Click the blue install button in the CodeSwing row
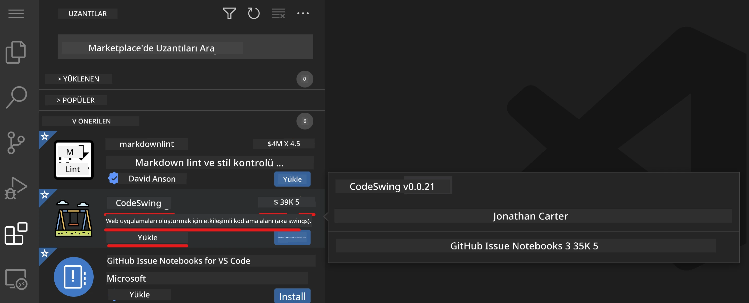The image size is (749, 303). [292, 237]
